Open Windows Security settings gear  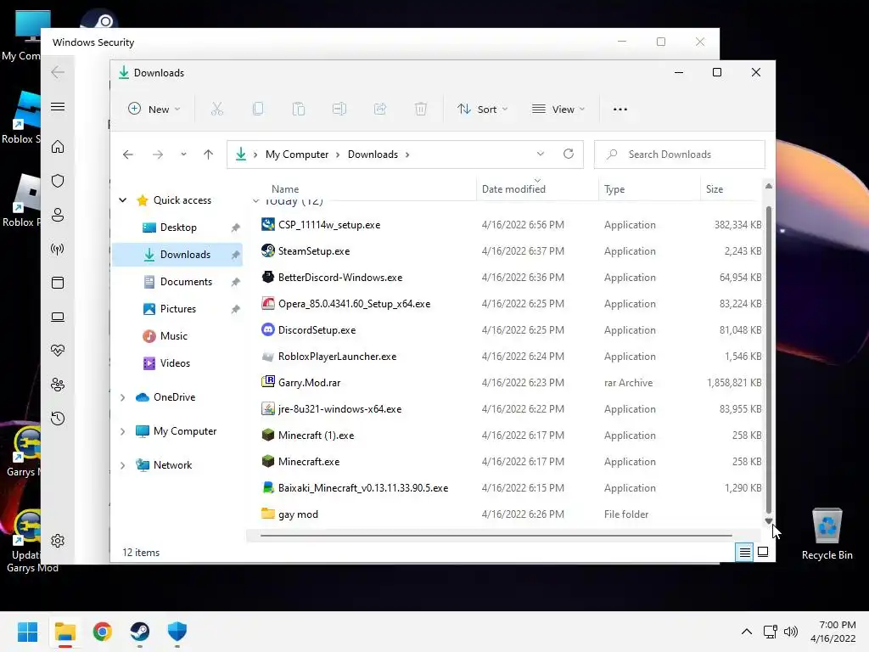tap(58, 541)
